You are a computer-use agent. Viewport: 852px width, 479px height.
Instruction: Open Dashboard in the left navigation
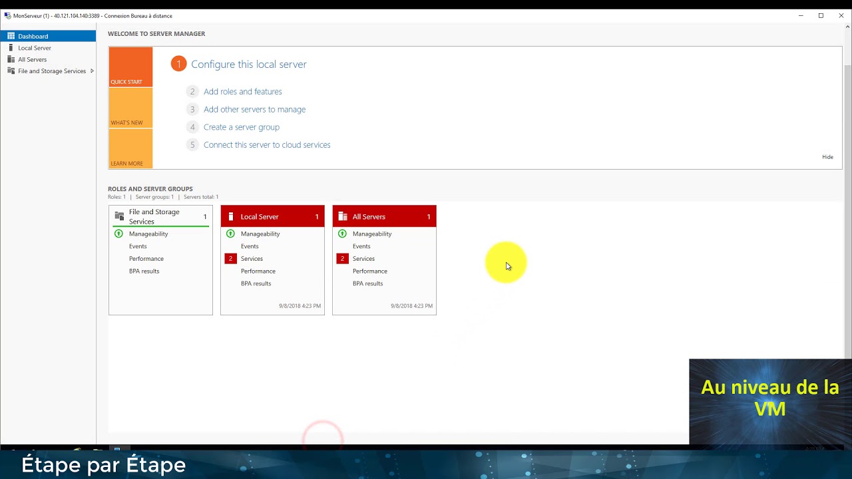pos(48,36)
